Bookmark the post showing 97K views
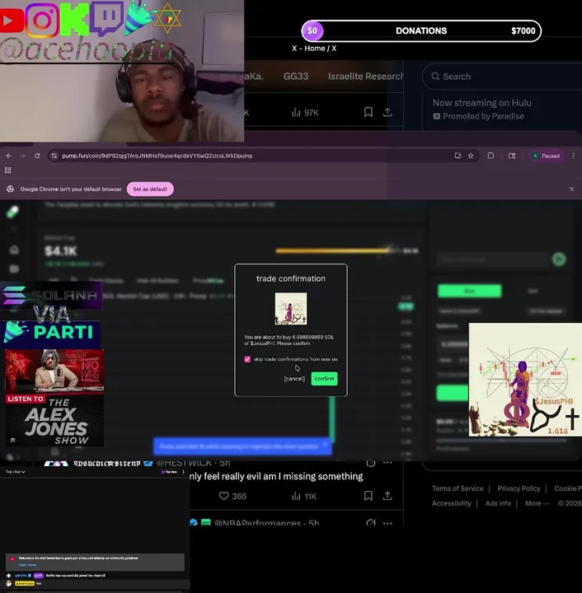582x593 pixels. click(368, 112)
